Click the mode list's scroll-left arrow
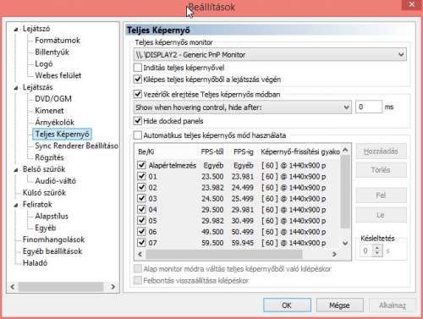Screen dimensions: 423x319 [140, 254]
